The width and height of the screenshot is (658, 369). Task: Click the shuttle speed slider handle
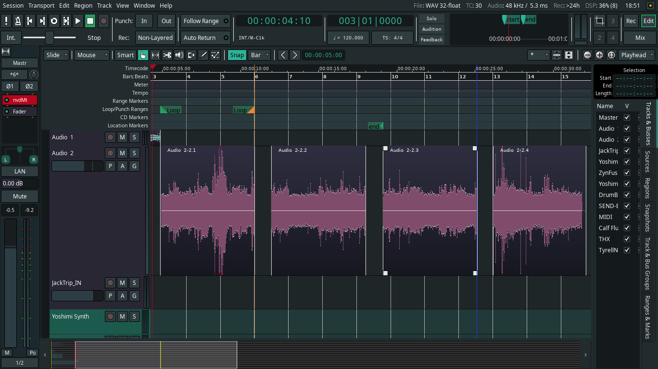[49, 37]
